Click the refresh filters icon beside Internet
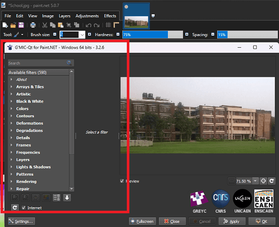Screen dimensions: 279x227 click(15, 208)
